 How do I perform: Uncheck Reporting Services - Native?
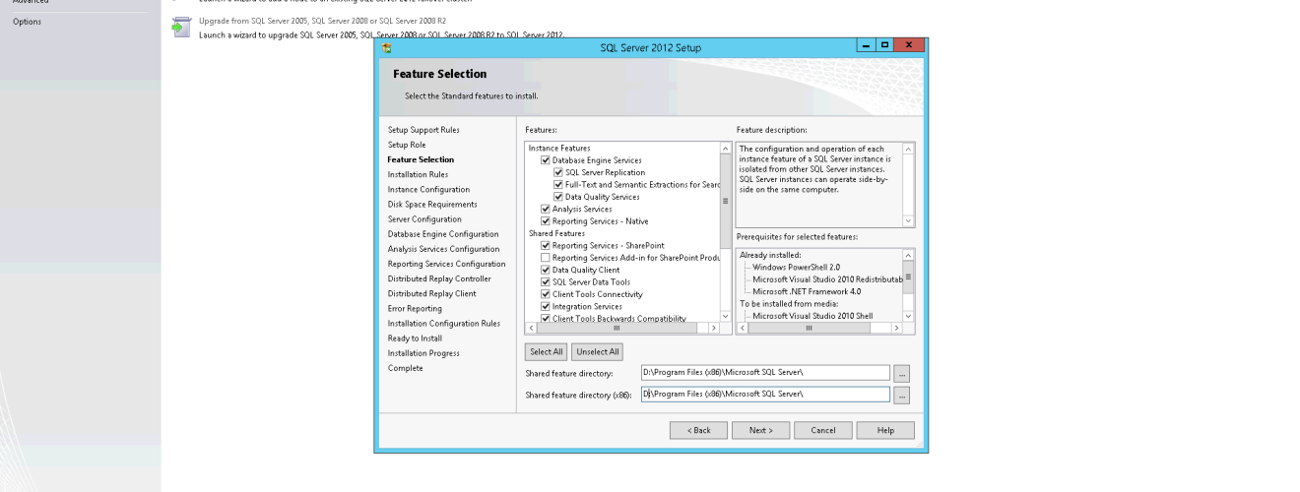(546, 221)
